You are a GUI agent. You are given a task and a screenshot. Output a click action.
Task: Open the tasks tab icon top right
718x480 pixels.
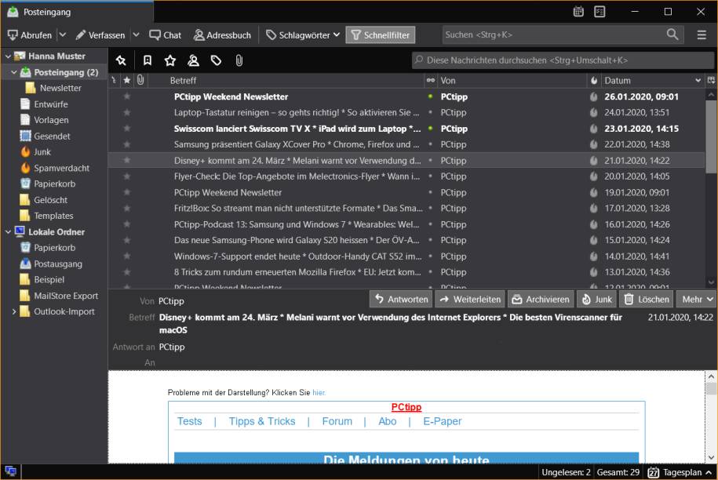coord(600,12)
